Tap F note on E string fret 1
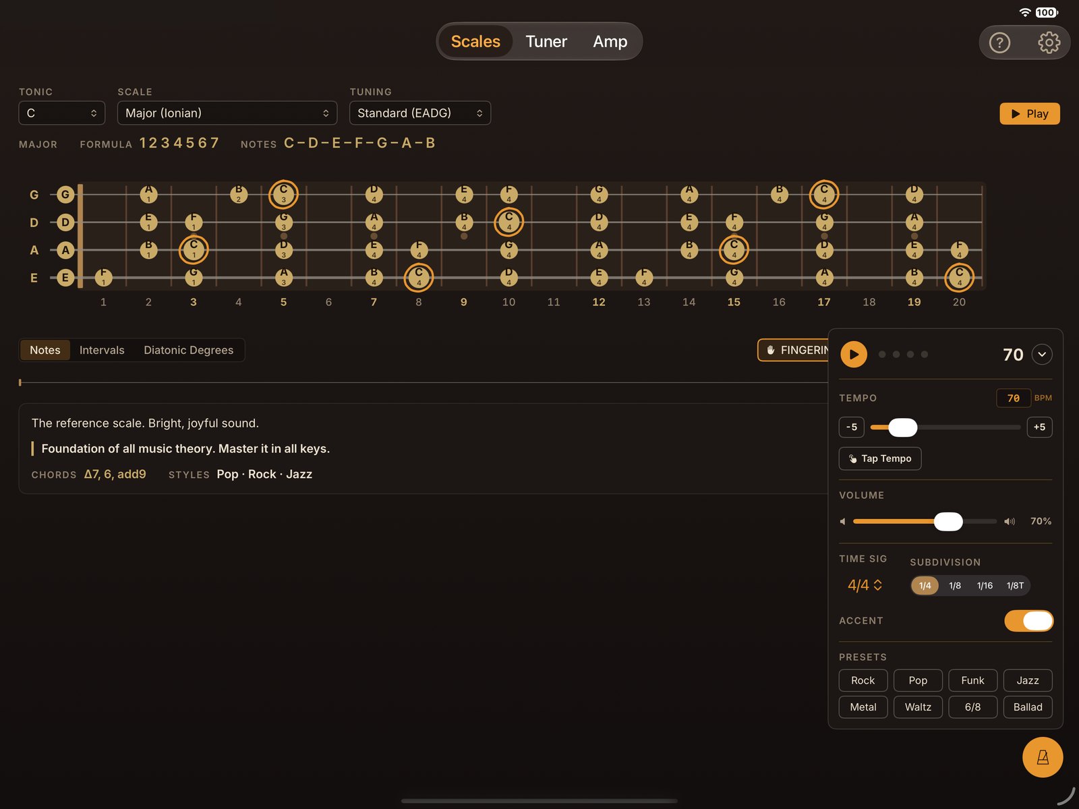Image resolution: width=1079 pixels, height=809 pixels. point(103,277)
